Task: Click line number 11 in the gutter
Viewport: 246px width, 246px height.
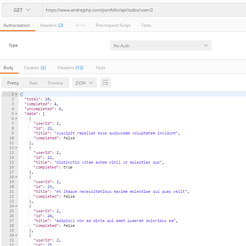Action: click(11, 143)
